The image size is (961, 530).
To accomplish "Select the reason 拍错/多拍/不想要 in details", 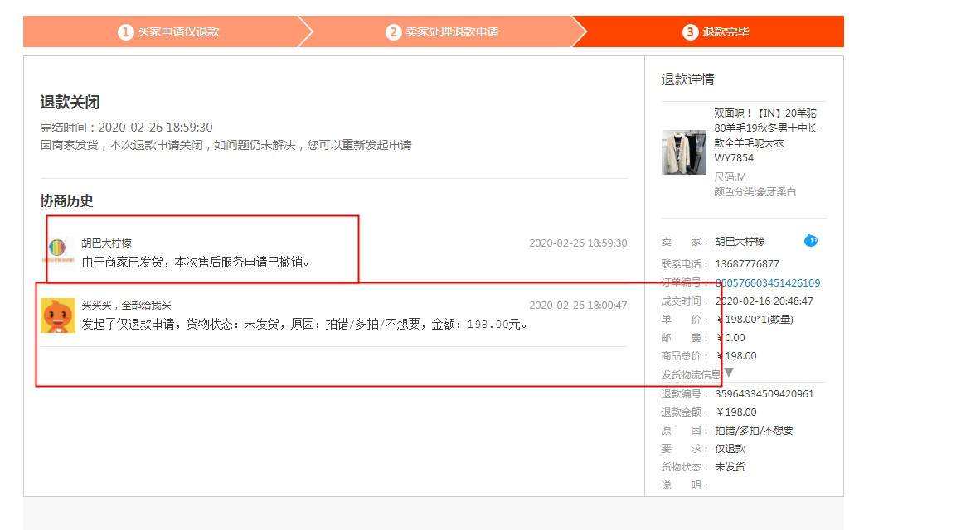I will (754, 431).
